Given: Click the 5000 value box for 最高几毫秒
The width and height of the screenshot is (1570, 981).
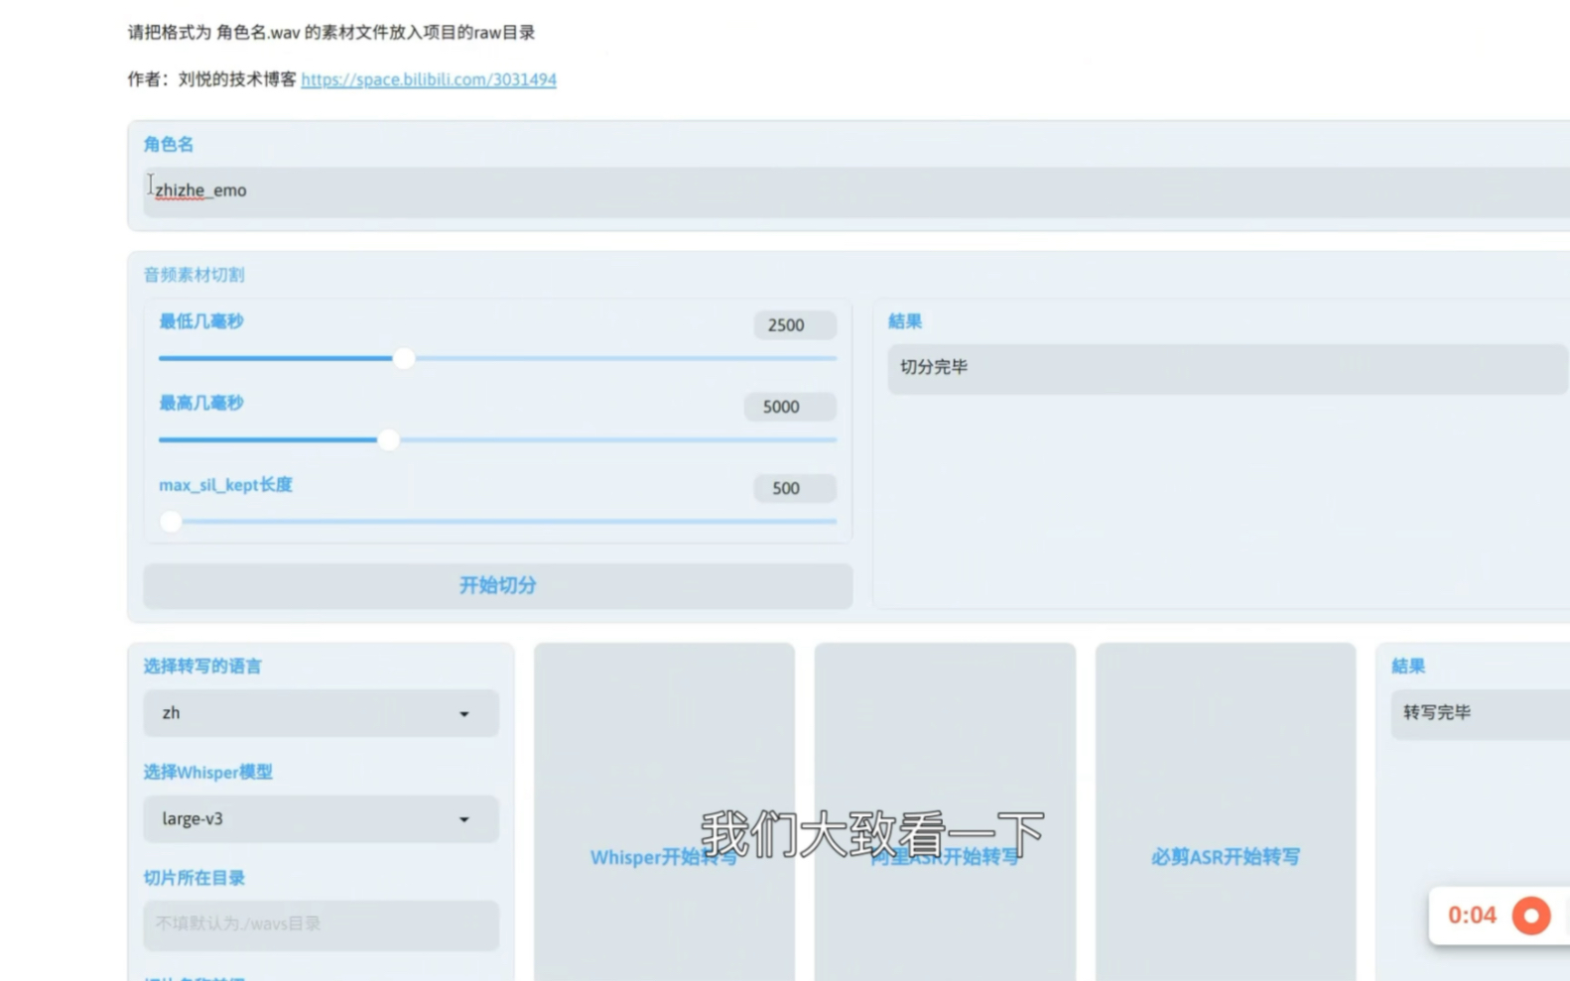Looking at the screenshot, I should coord(790,407).
